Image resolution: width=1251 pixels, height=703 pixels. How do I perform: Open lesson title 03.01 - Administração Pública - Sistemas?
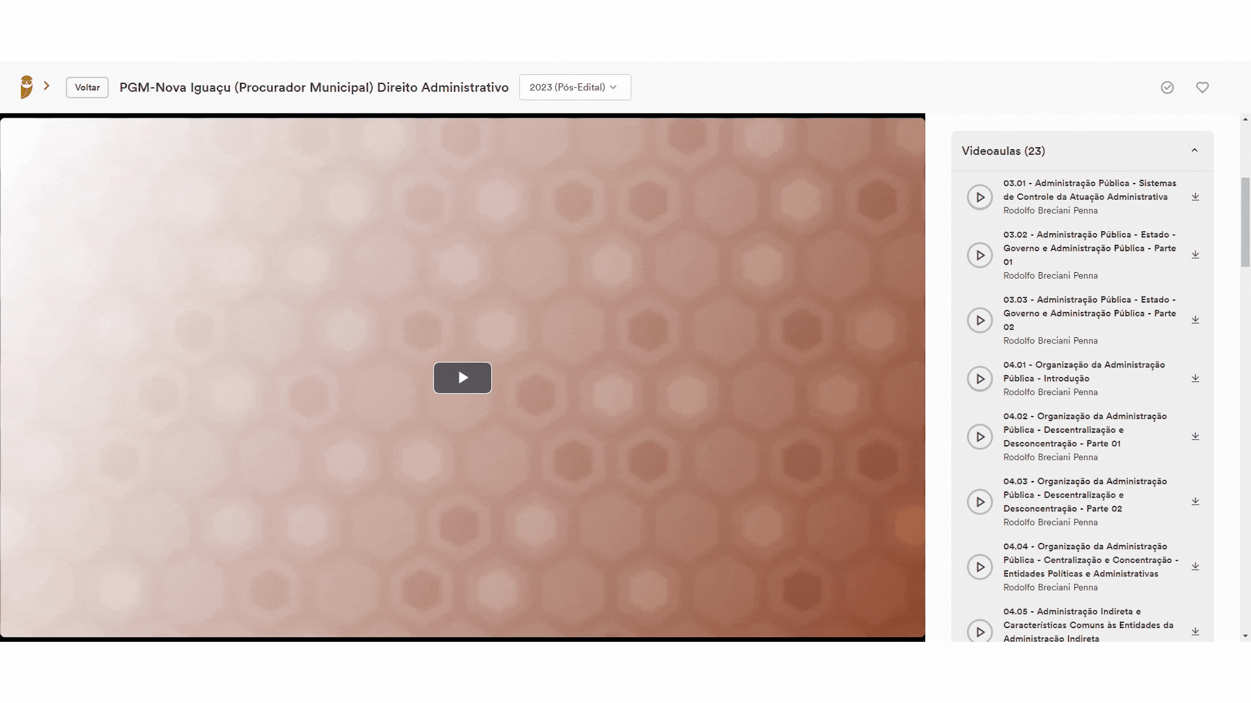pos(1089,190)
